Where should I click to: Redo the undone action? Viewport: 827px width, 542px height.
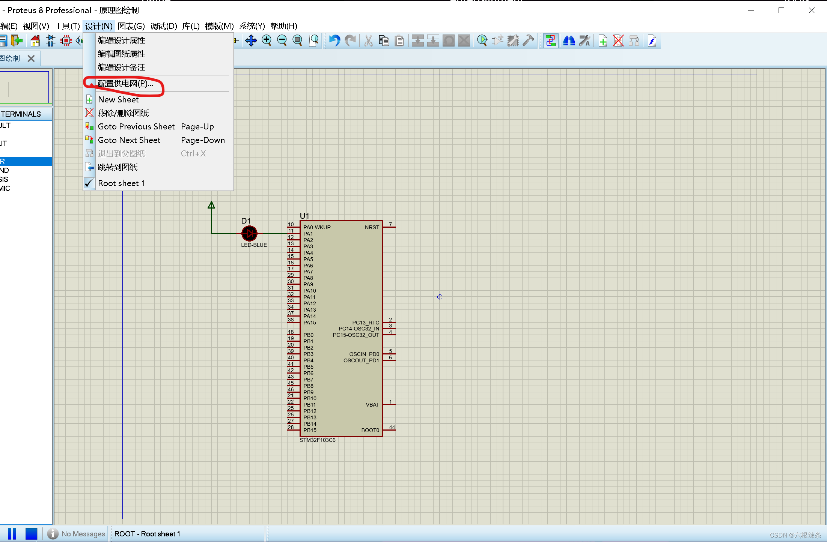350,41
